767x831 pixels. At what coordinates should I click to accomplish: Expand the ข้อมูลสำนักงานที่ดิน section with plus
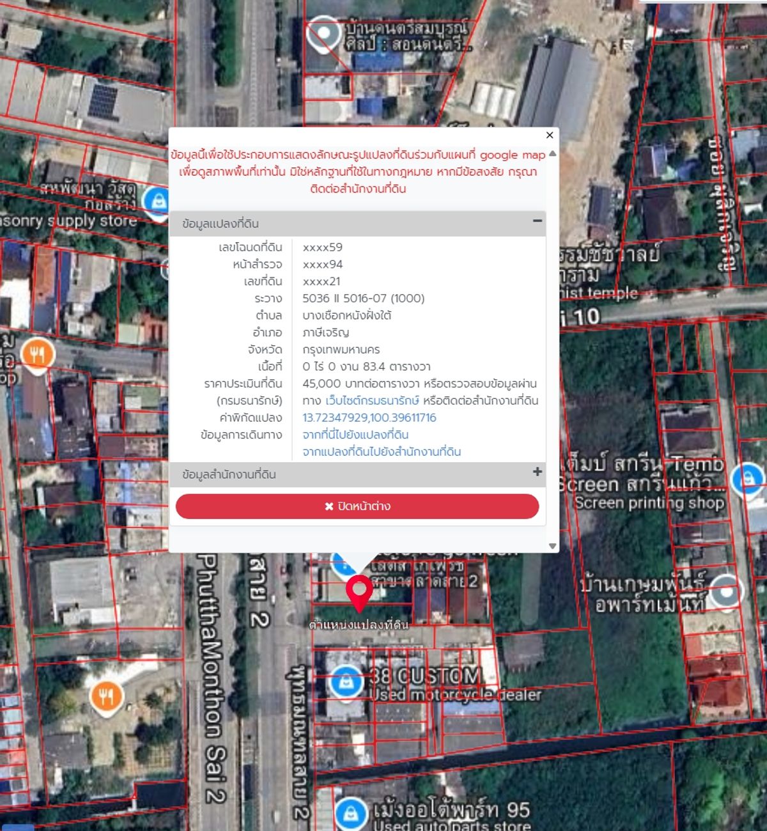click(538, 472)
